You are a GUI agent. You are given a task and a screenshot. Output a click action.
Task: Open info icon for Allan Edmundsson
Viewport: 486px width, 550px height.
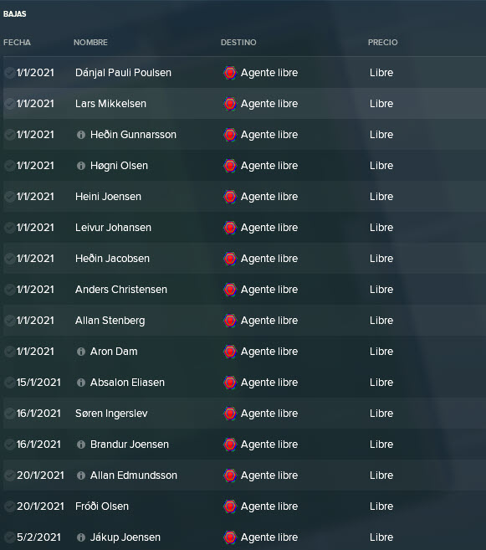81,475
